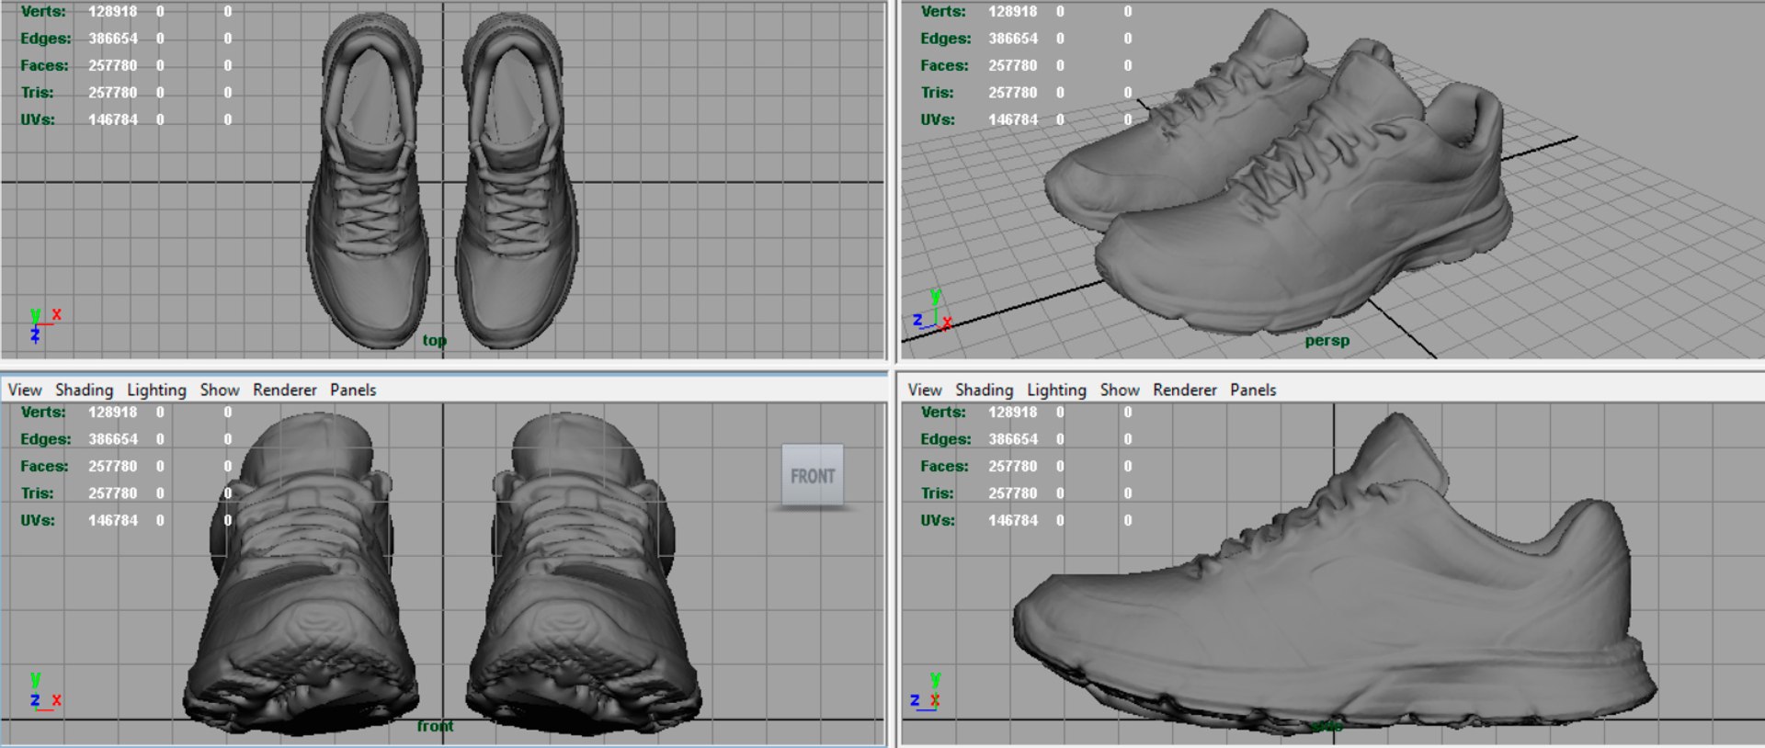Click Verts value 128918 in side viewport
1765x748 pixels.
1013,413
